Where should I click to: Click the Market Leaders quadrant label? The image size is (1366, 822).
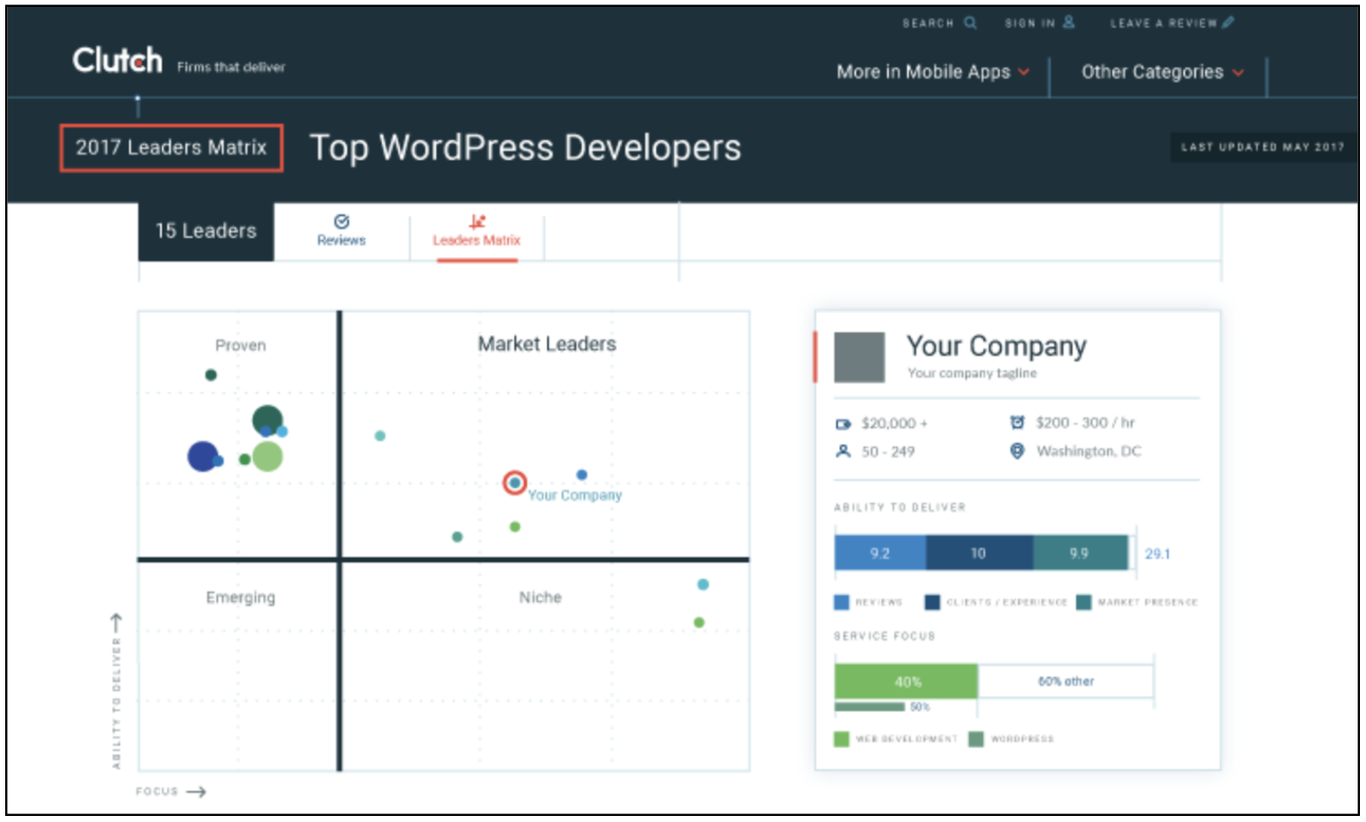click(x=547, y=344)
